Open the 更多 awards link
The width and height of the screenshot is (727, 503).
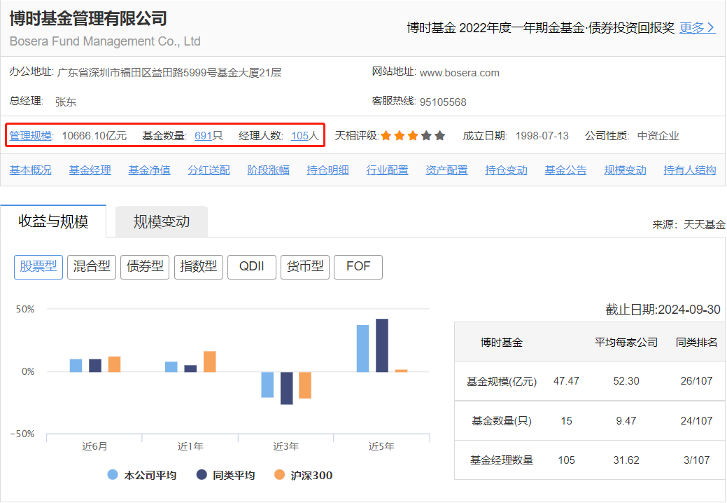point(697,28)
